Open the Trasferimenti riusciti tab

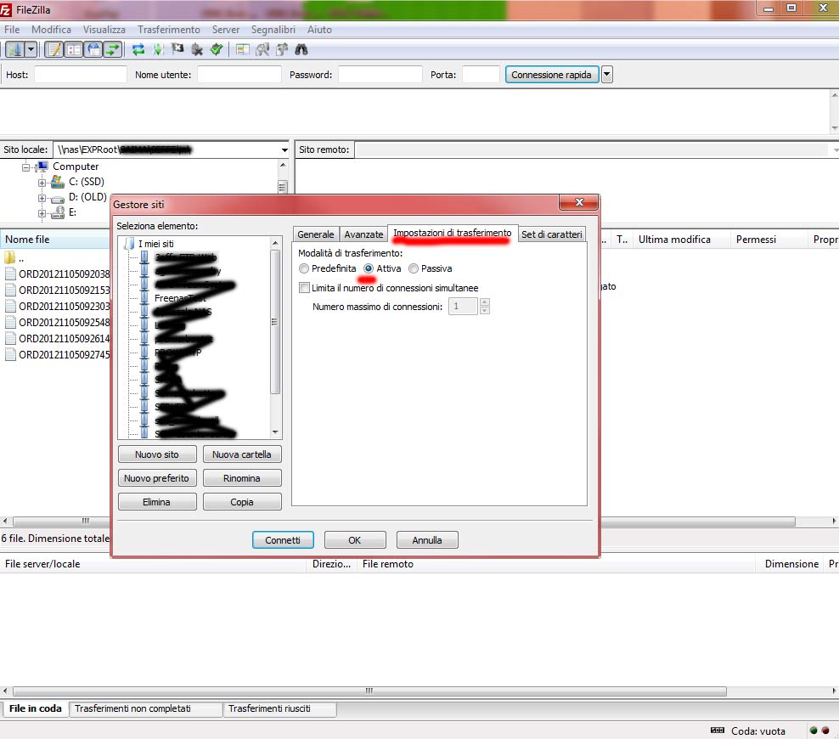[279, 709]
